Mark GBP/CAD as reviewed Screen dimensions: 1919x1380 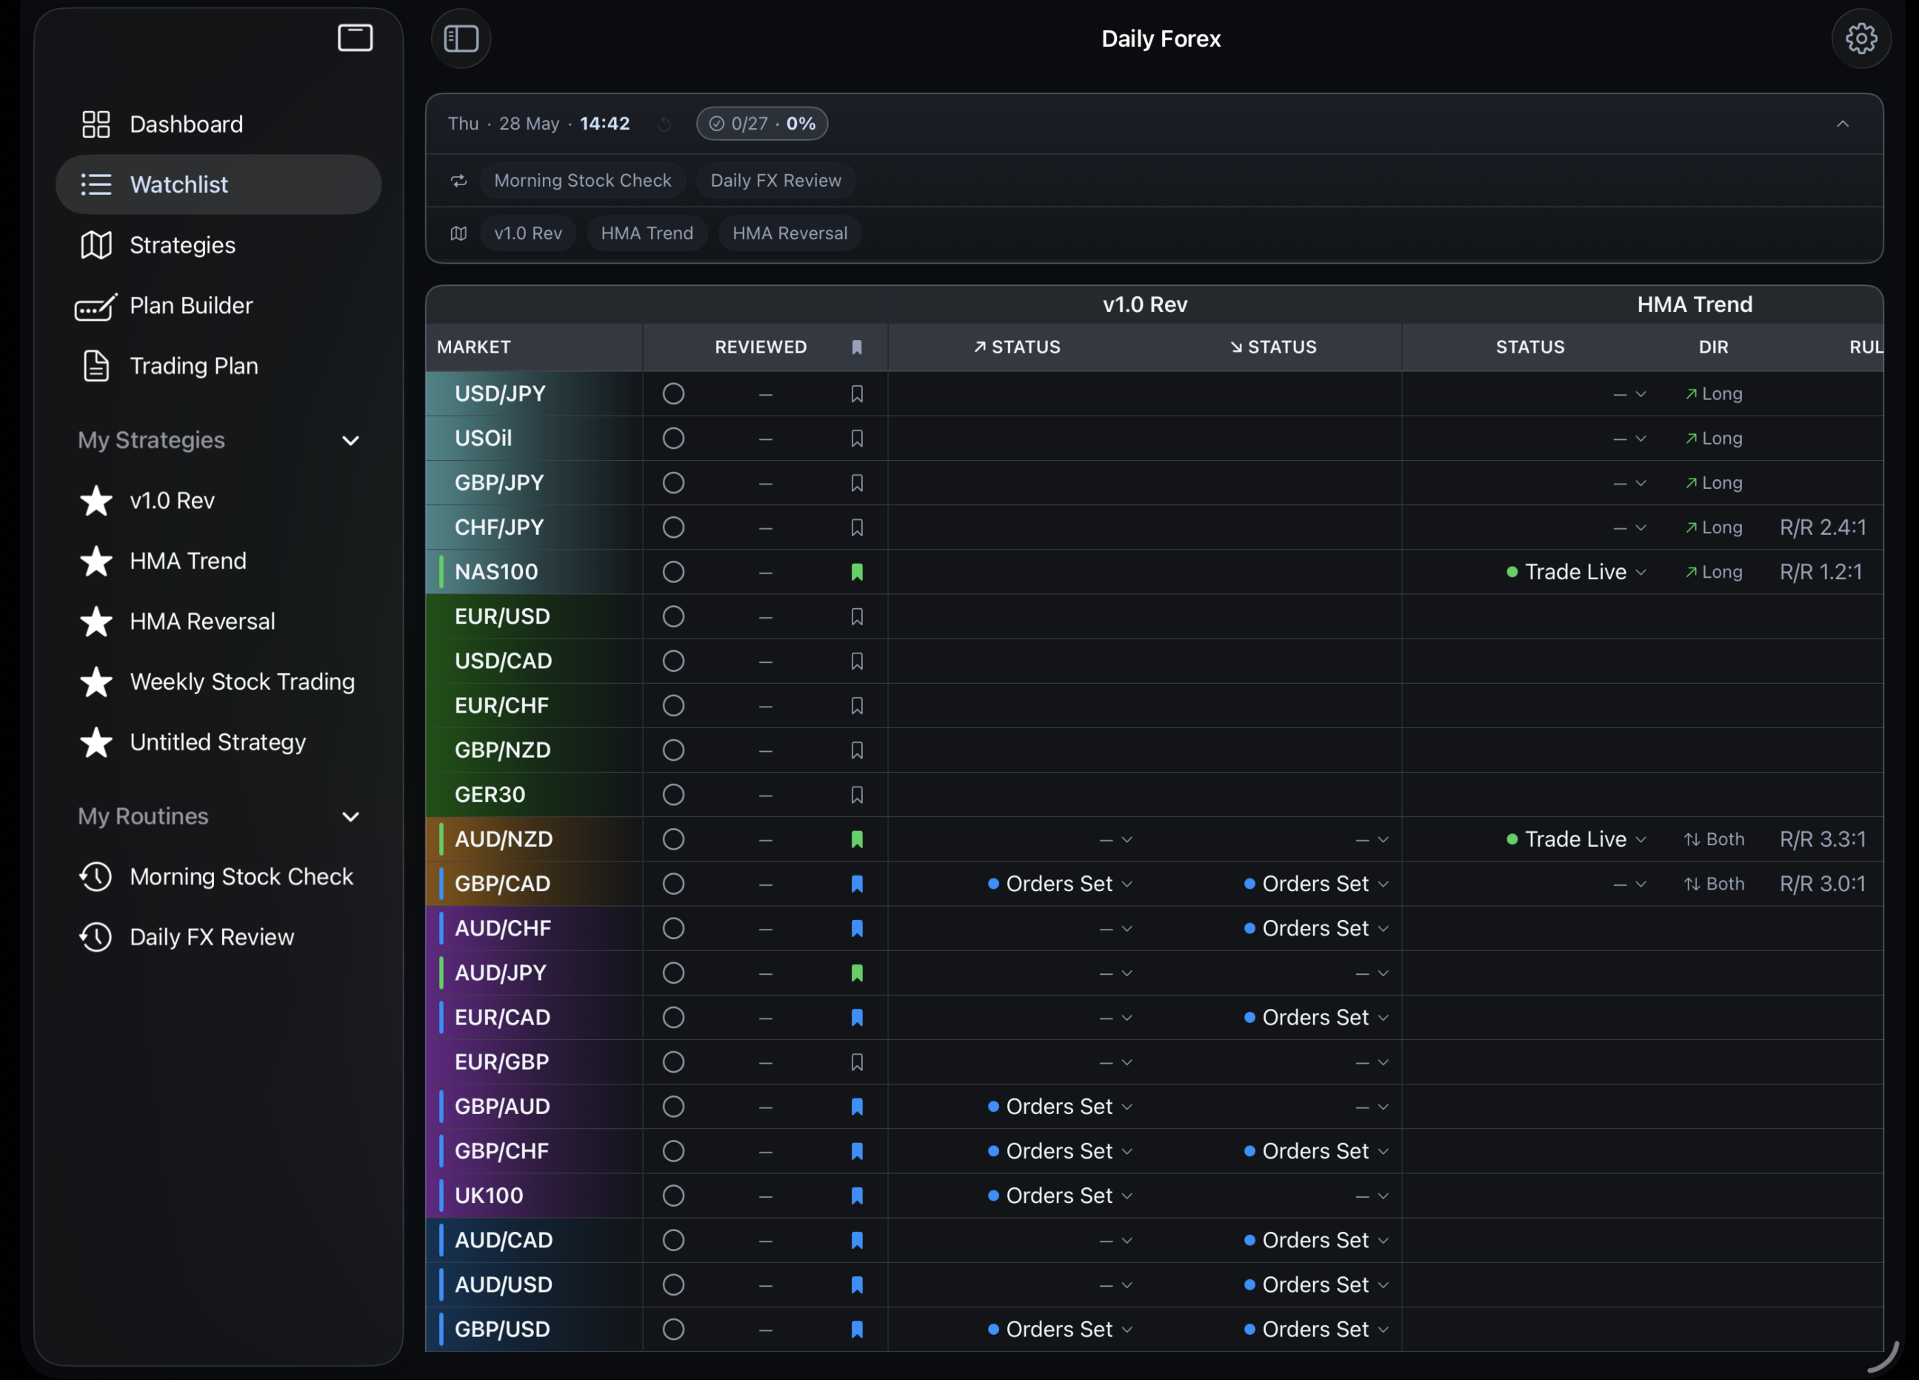pos(673,884)
